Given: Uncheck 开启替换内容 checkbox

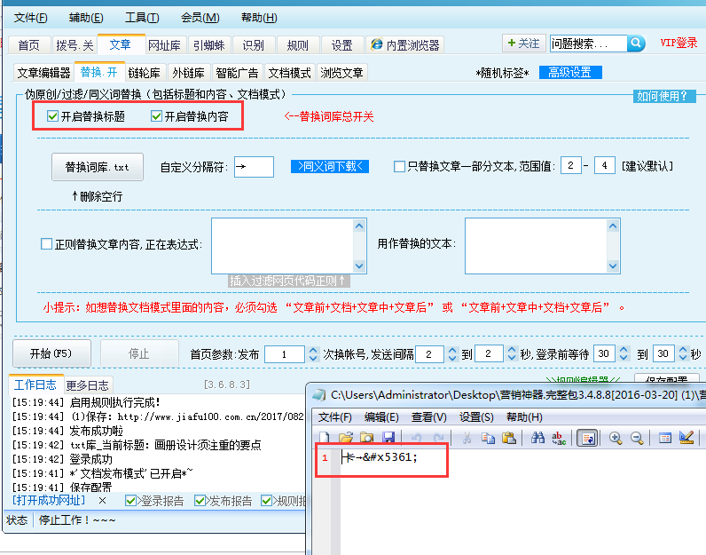Looking at the screenshot, I should [157, 116].
